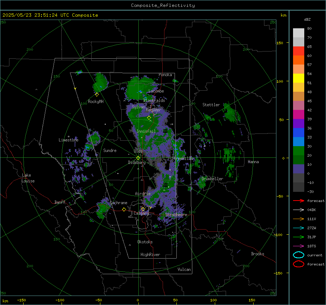Select the Cochrane label
Image resolution: width=326 pixels, height=305 pixels.
coord(118,203)
